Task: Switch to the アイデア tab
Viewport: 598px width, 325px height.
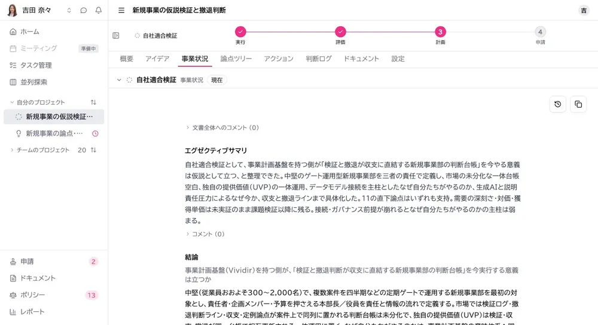Action: (x=157, y=59)
